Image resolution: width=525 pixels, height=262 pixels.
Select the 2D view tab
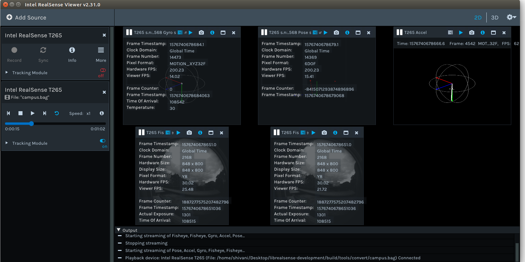[x=478, y=17]
